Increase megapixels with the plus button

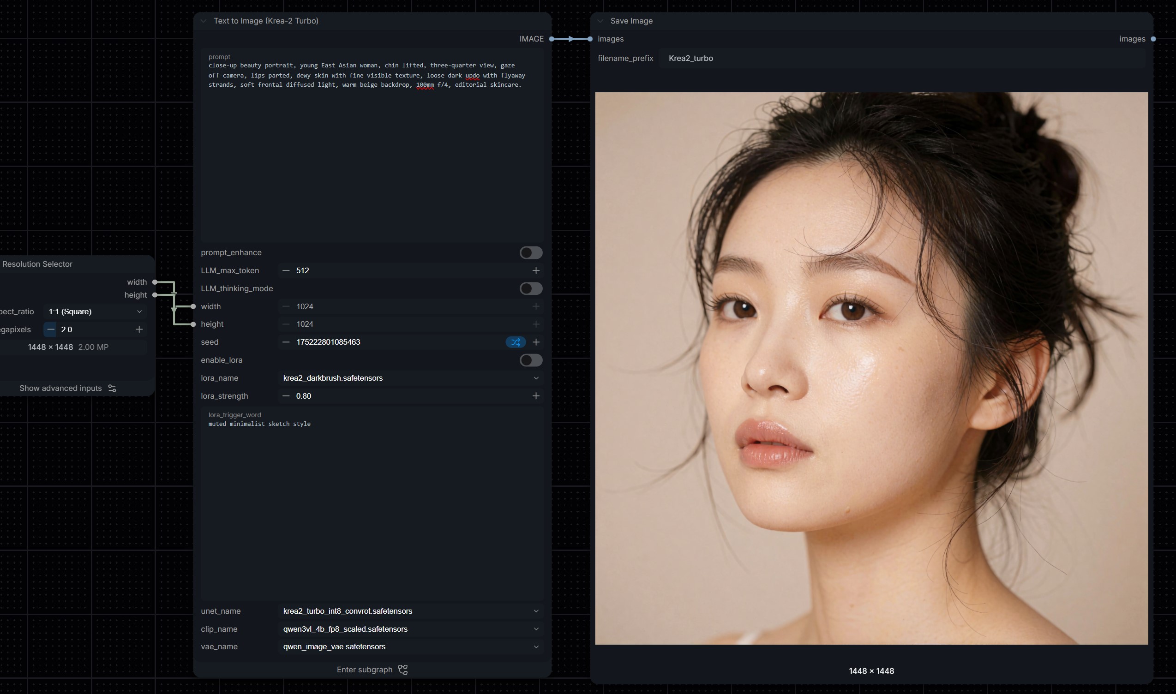139,330
